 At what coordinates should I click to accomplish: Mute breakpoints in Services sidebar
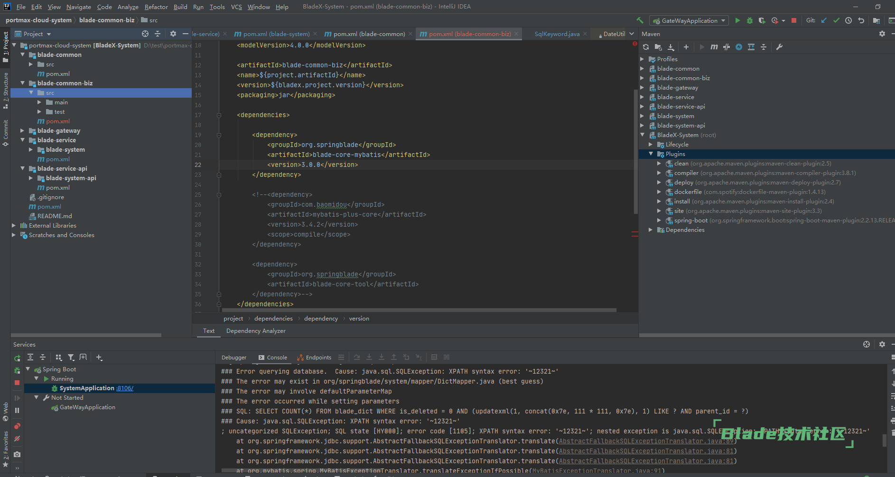pos(17,439)
